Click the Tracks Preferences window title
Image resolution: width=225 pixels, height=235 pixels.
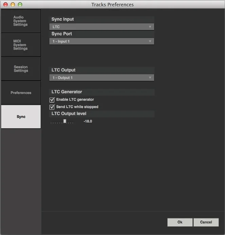coord(113,5)
